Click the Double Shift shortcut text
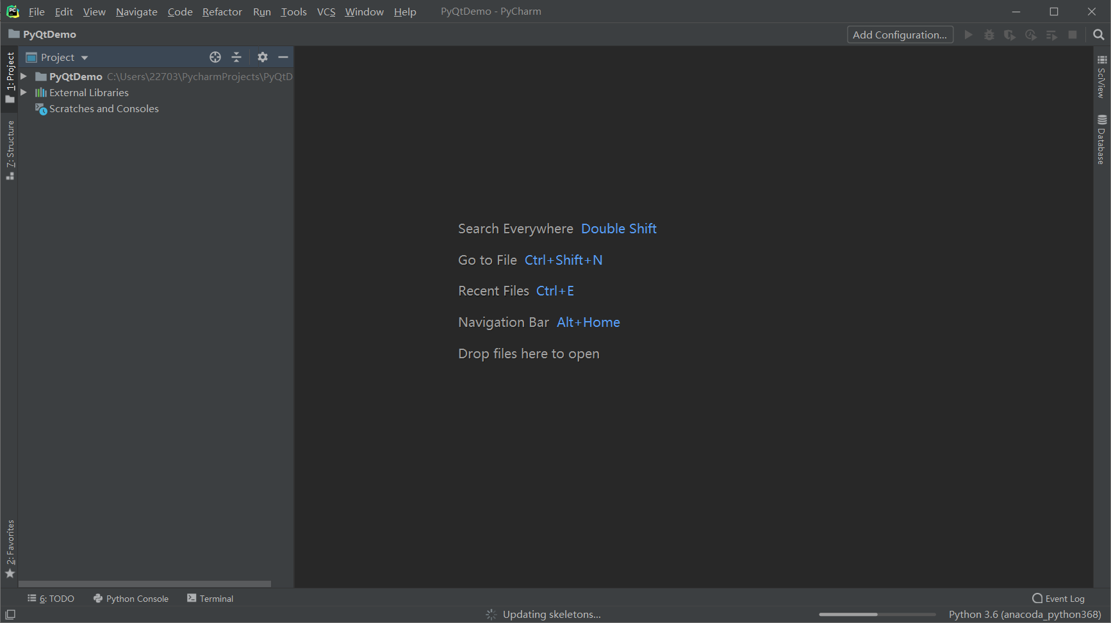 point(619,229)
